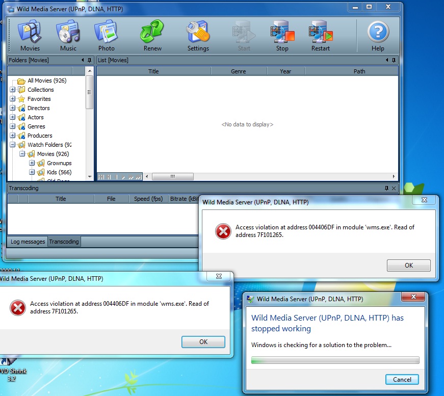This screenshot has width=444, height=396.
Task: Pin the Transcoding panel
Action: tap(386, 188)
